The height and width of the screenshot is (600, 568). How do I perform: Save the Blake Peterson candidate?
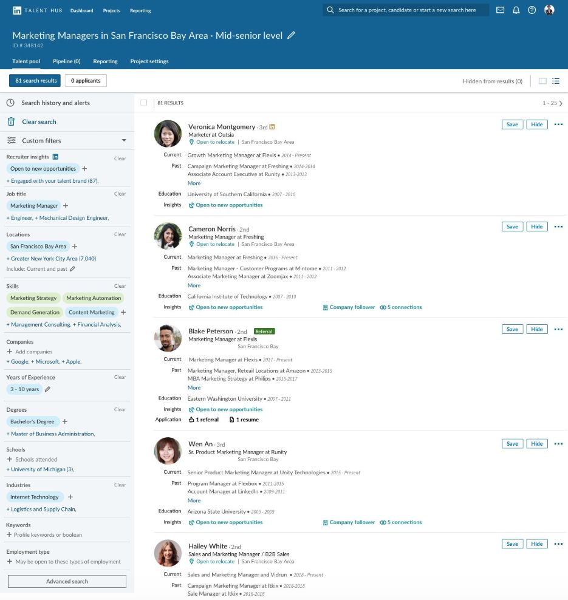[x=512, y=329]
